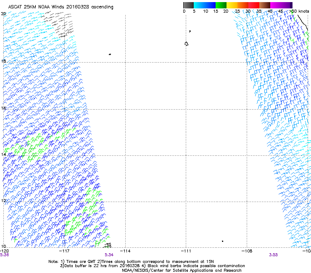Click the '45' tick label under color bar

coord(280,11)
